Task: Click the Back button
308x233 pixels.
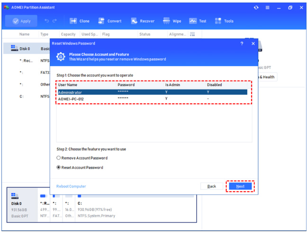Action: click(x=212, y=186)
